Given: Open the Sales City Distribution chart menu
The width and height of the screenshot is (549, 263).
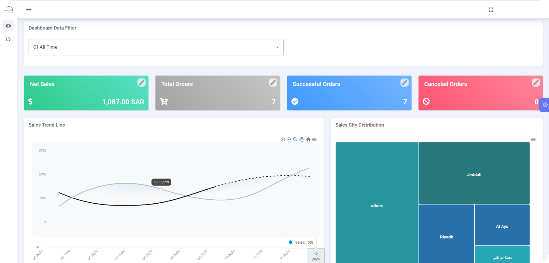Looking at the screenshot, I should (x=533, y=139).
